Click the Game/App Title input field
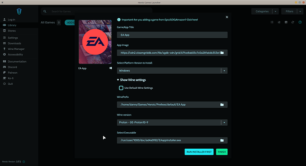 pos(172,35)
